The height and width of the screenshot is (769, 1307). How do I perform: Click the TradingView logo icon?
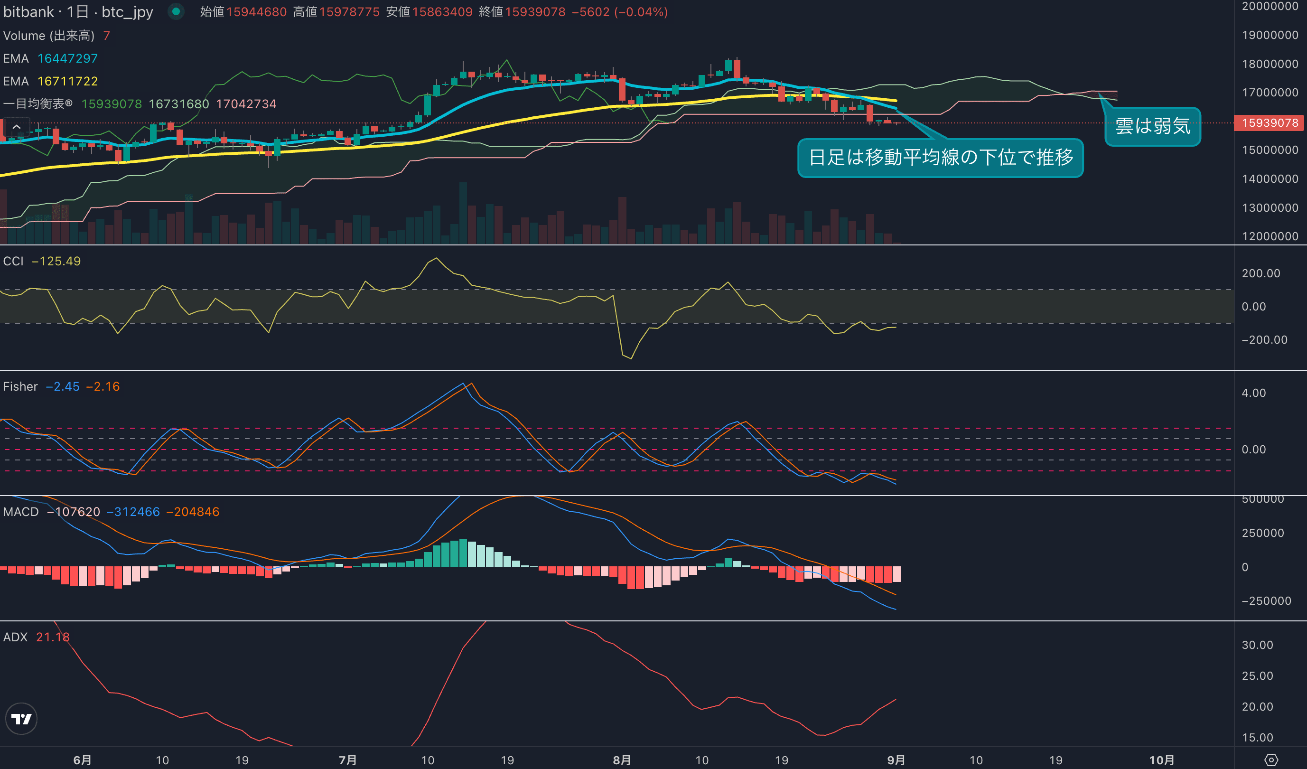(21, 719)
